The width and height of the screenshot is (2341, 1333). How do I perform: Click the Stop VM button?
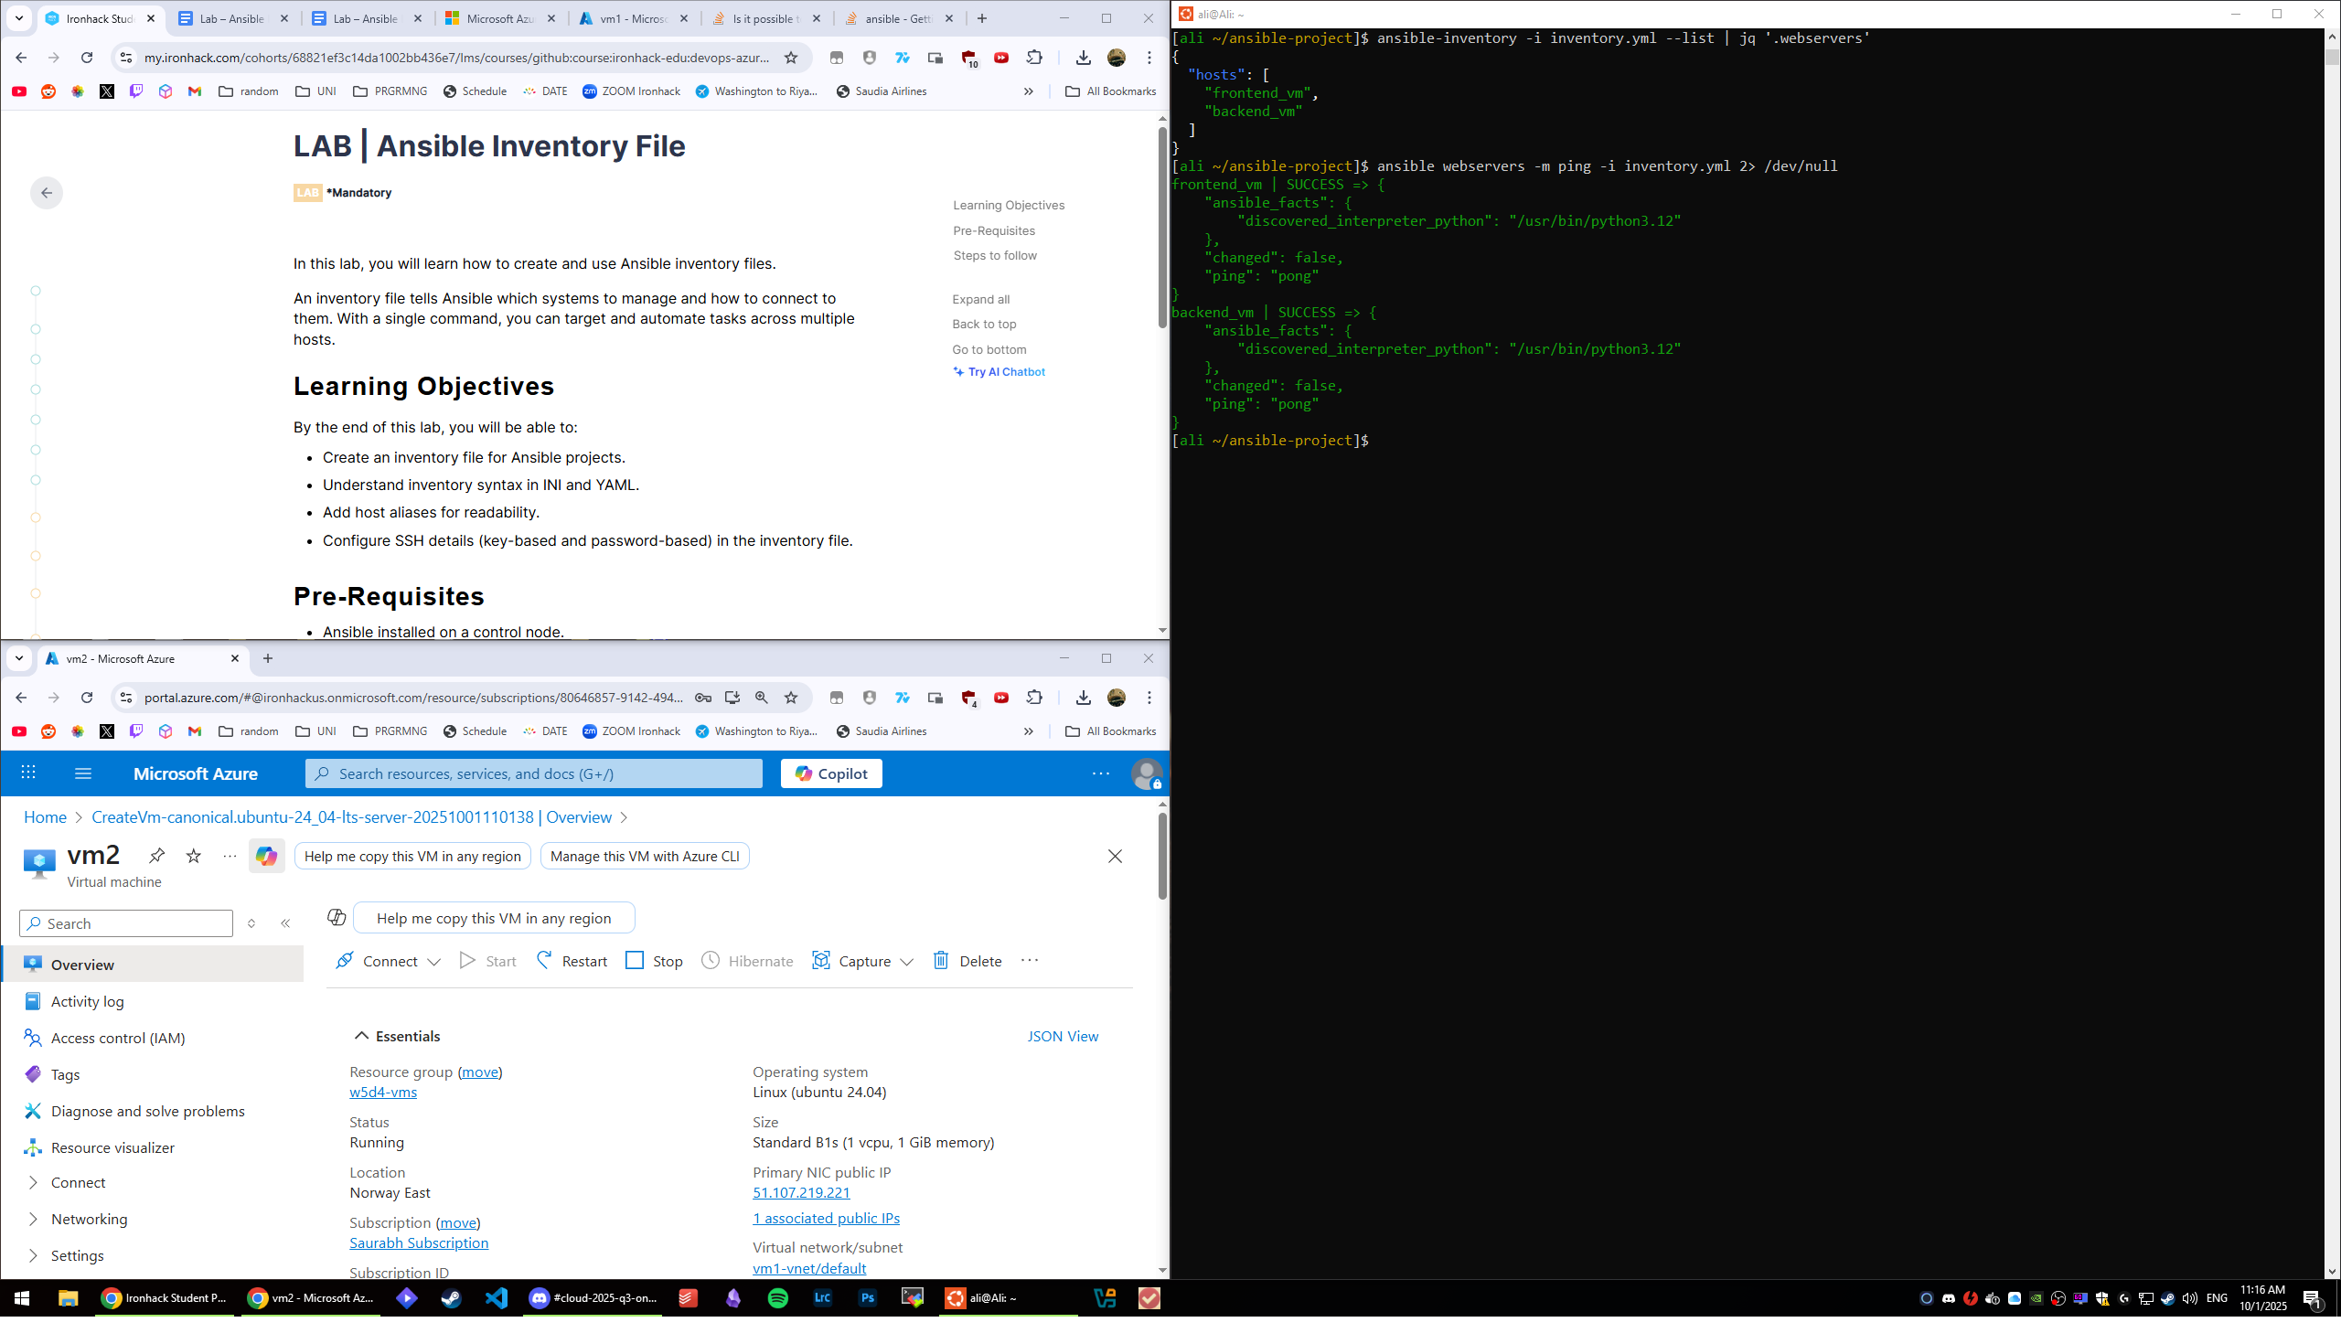[654, 960]
